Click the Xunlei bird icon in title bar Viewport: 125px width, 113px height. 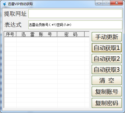5,4
